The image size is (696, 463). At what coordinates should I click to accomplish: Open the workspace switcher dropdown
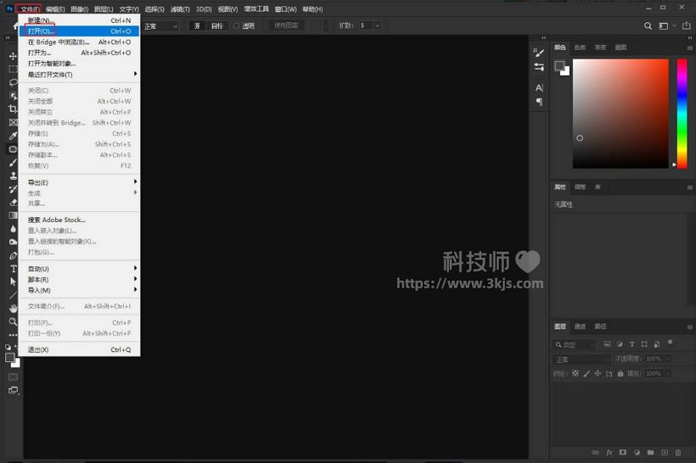667,25
